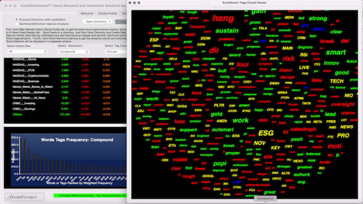Screen dimensions: 363x204
Task: Click the yellow PRO tag in the cloud
Action: (x=343, y=136)
